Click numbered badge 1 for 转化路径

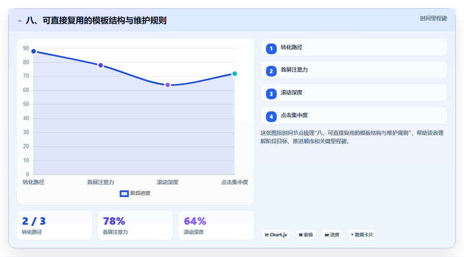(x=271, y=48)
